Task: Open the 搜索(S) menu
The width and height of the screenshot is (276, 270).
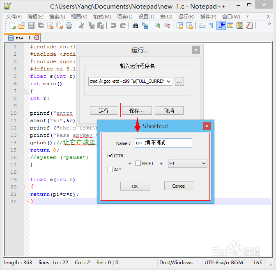Action: (x=57, y=17)
